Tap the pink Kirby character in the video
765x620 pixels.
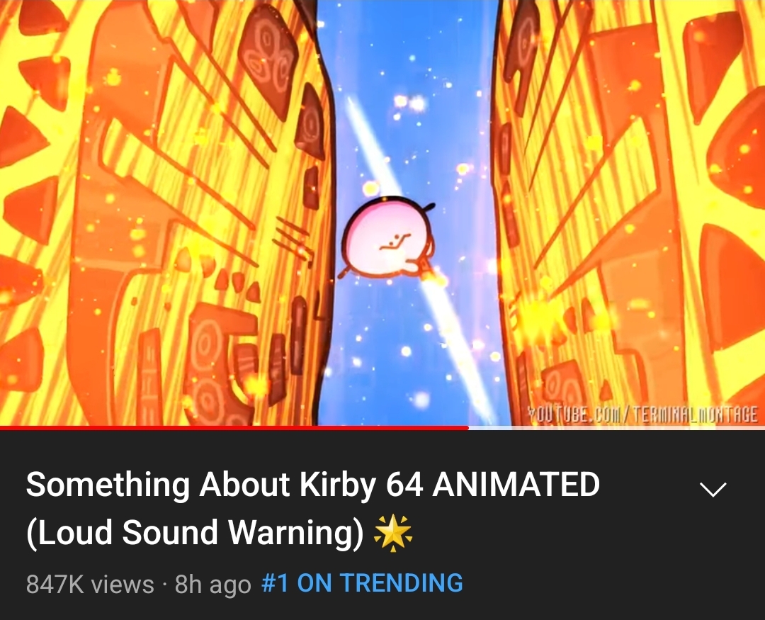[388, 237]
